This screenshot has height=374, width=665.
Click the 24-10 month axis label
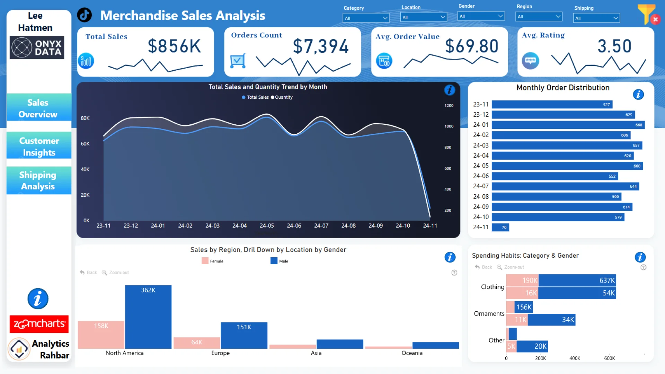[x=403, y=225]
